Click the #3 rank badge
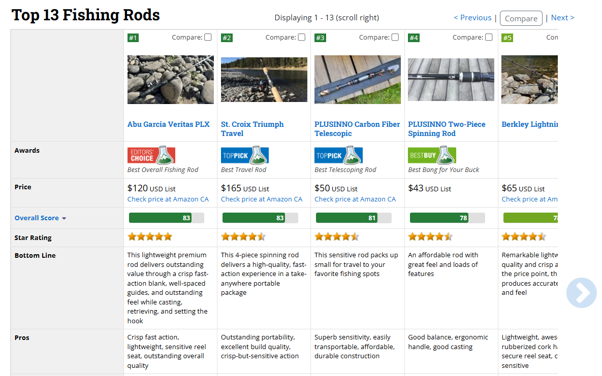The height and width of the screenshot is (376, 602). 320,38
